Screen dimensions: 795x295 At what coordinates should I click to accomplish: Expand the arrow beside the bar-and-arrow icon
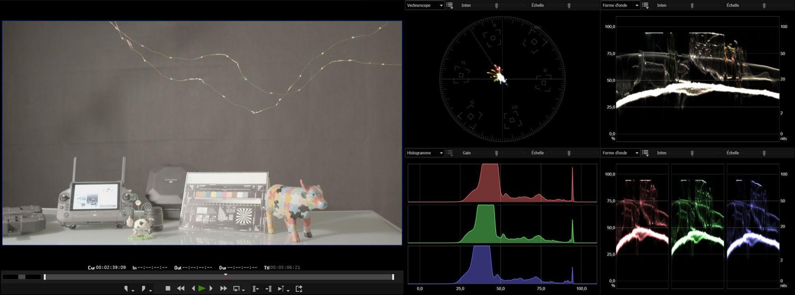point(288,291)
